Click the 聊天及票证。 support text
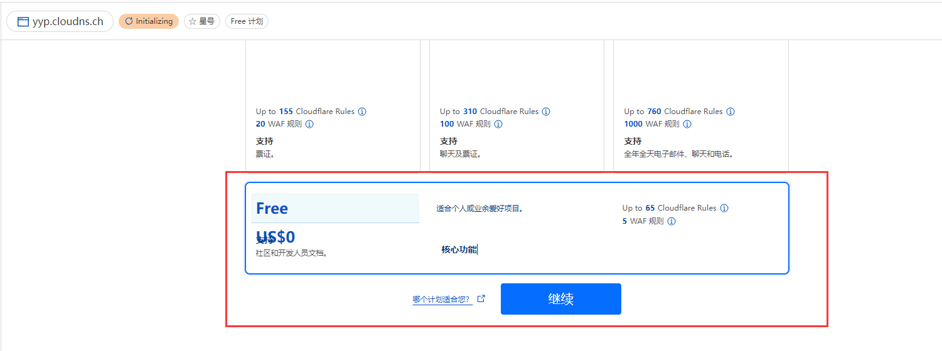This screenshot has width=942, height=351. tap(461, 154)
